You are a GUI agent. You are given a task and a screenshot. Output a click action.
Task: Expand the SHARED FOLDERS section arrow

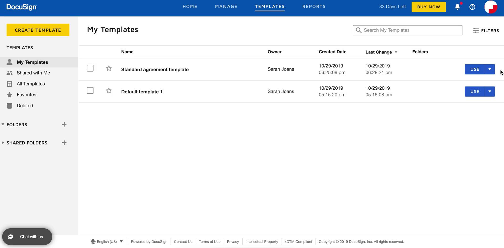(x=3, y=143)
